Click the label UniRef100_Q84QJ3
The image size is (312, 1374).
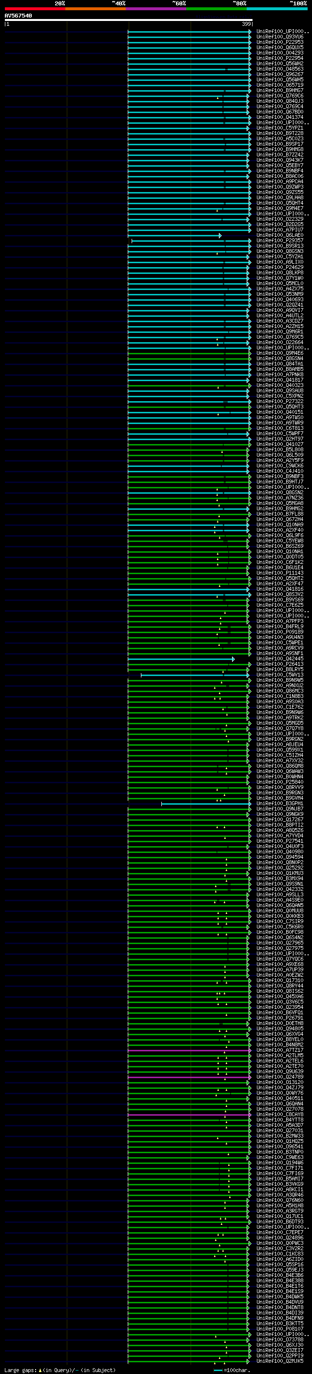click(x=279, y=101)
